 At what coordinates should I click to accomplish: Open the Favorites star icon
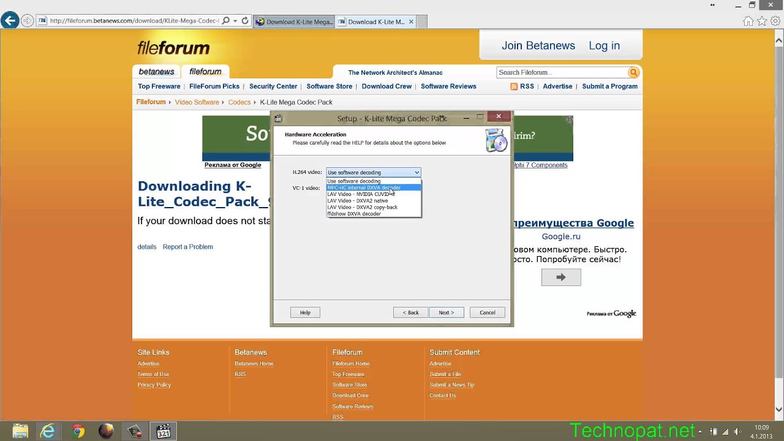[762, 21]
